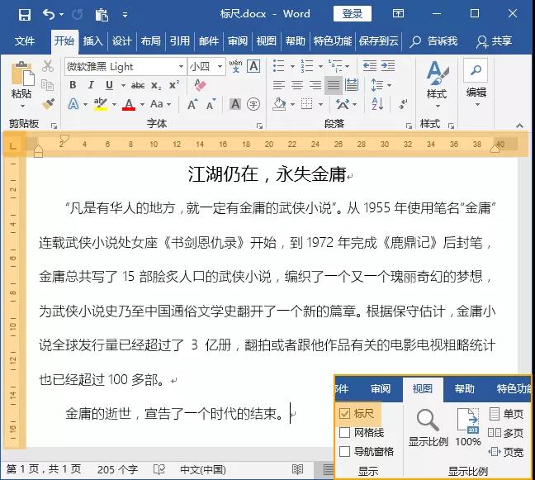The width and height of the screenshot is (535, 480).
Task: Toggle Underline formatting
Action: 109,84
